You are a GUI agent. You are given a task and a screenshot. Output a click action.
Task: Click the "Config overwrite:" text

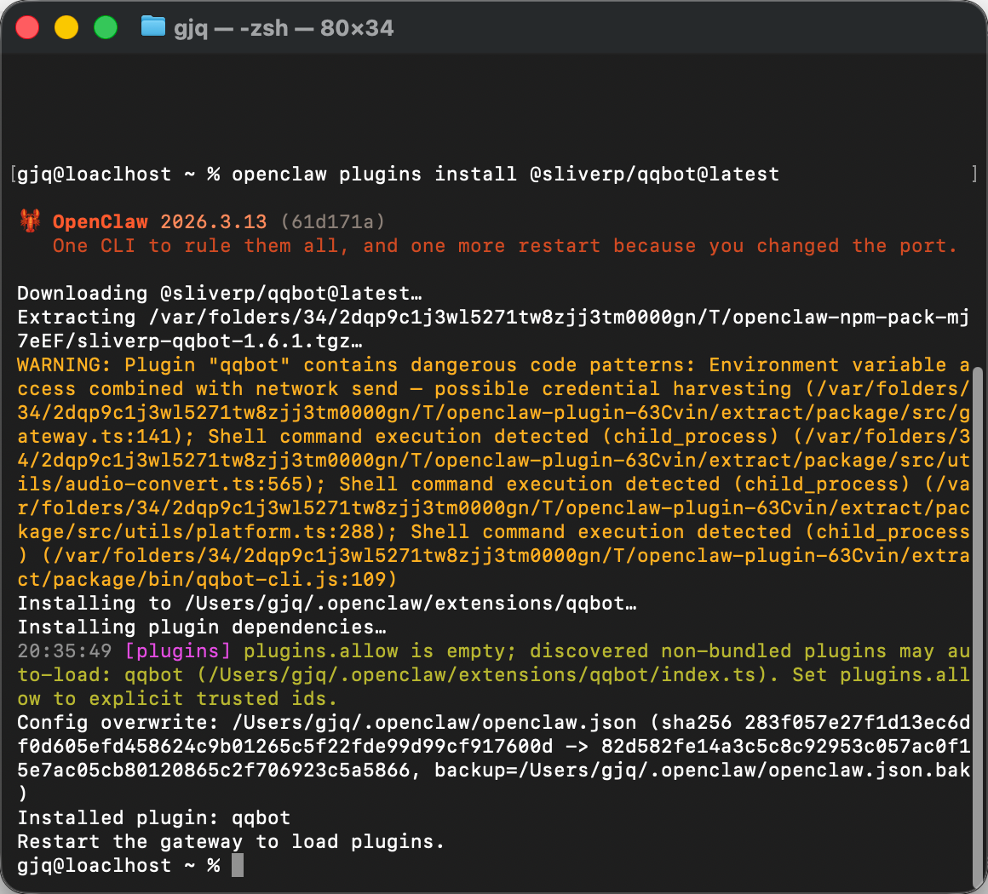click(118, 723)
